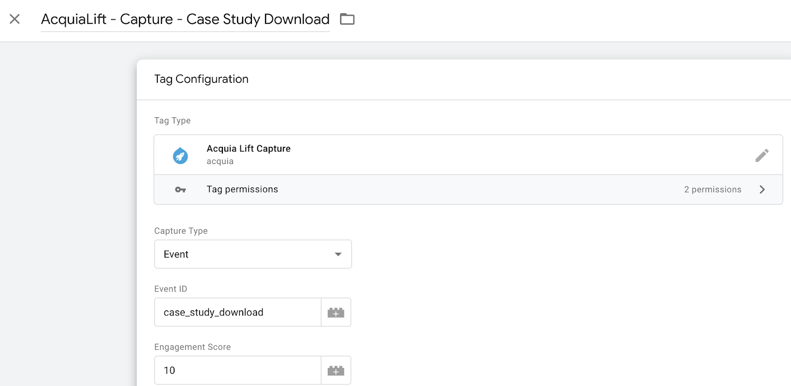Viewport: 791px width, 386px height.
Task: Insert variable using icon next to Engagement Score
Action: 336,370
